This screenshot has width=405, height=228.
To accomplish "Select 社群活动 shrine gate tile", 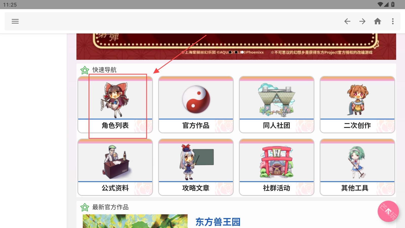I will click(x=277, y=167).
